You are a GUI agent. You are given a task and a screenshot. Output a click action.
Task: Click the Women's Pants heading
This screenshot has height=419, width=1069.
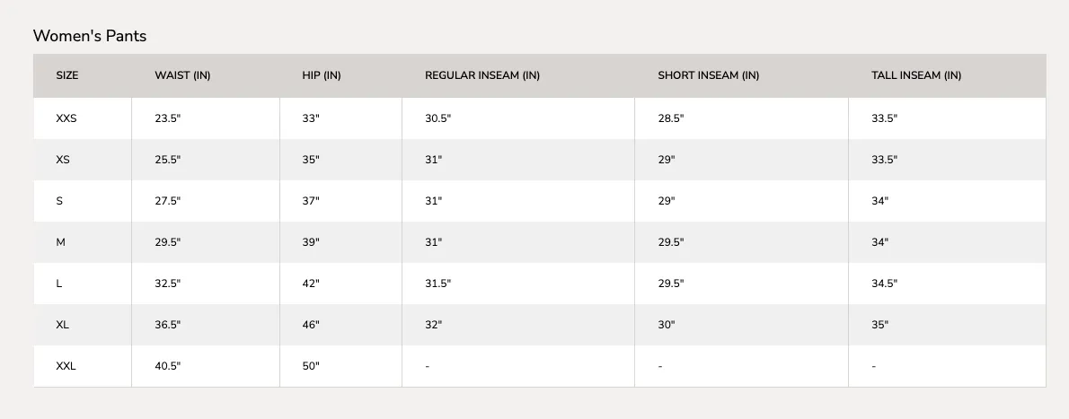pos(89,36)
